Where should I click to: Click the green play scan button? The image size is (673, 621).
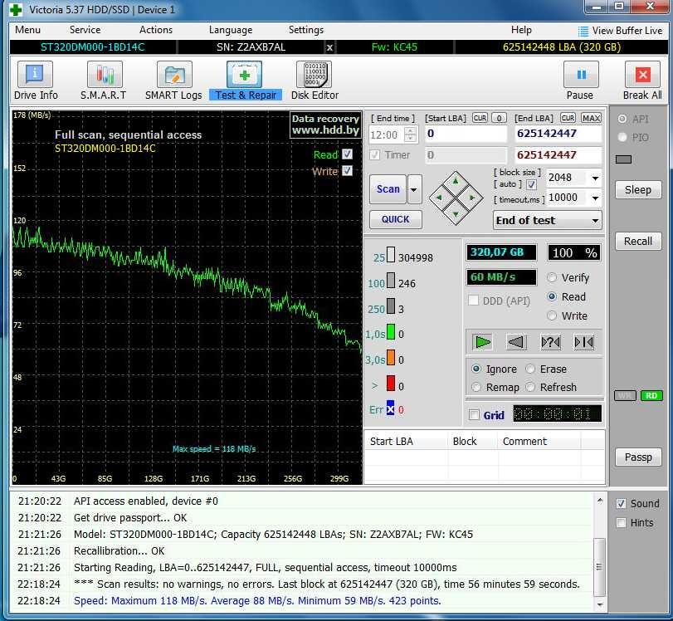[482, 342]
